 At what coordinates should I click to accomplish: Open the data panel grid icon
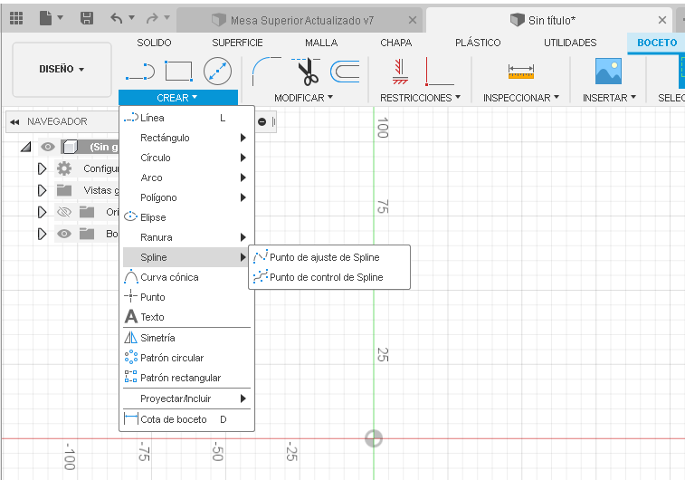[x=16, y=18]
